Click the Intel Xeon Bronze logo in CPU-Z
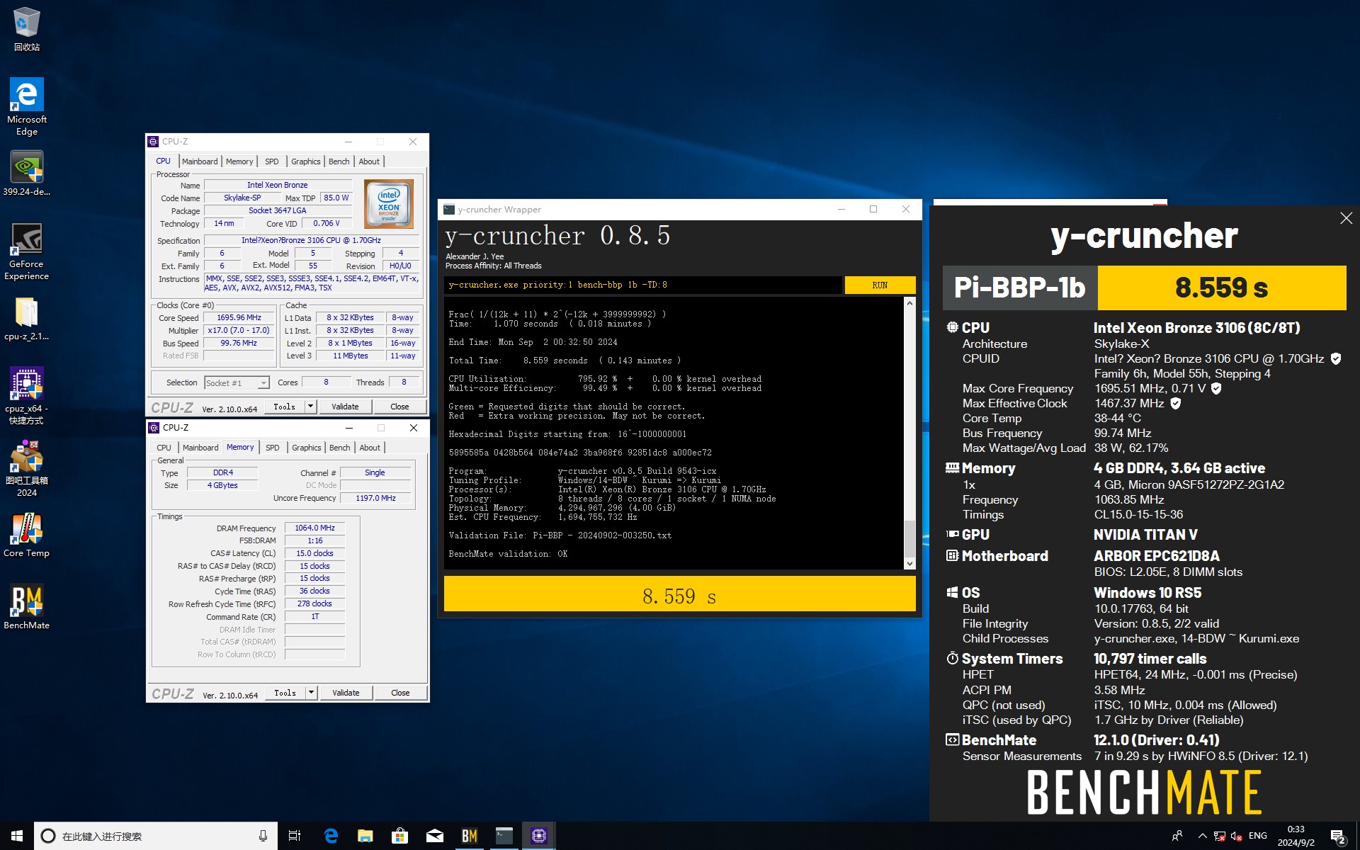This screenshot has width=1360, height=850. point(388,204)
